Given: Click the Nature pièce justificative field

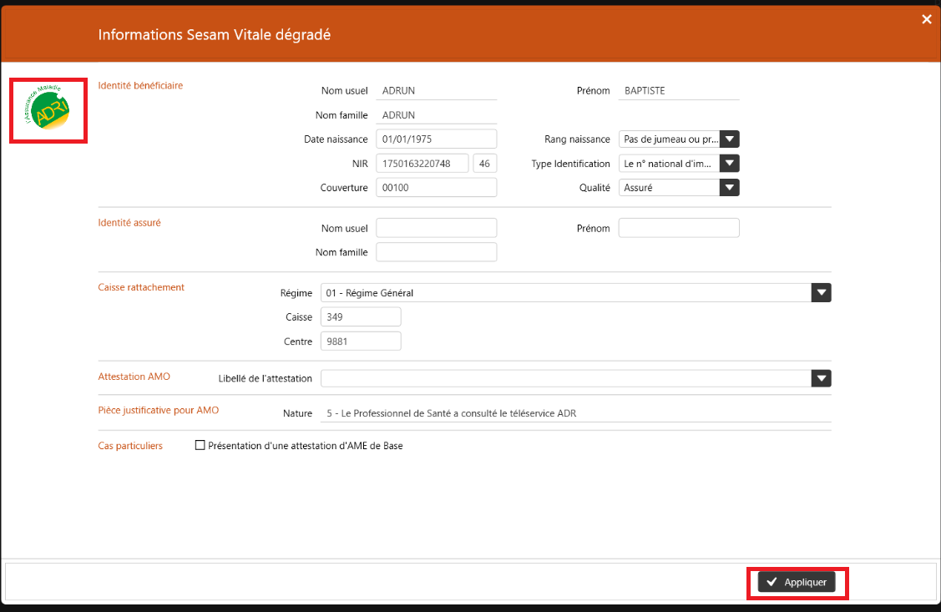Looking at the screenshot, I should coord(576,413).
